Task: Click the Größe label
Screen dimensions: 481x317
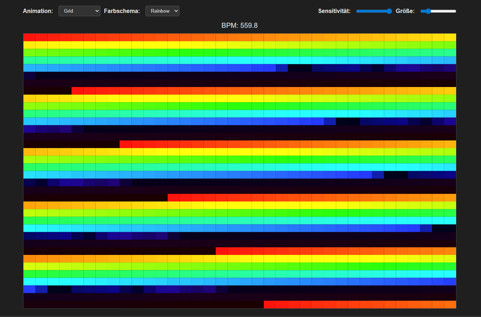Action: click(406, 11)
